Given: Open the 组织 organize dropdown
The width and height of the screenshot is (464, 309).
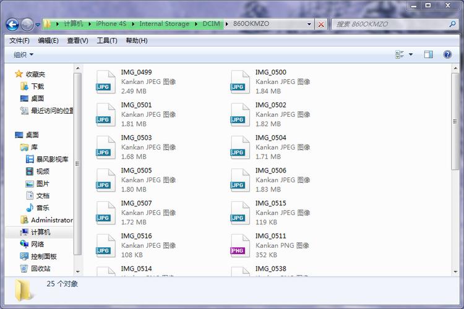Looking at the screenshot, I should click(x=24, y=55).
